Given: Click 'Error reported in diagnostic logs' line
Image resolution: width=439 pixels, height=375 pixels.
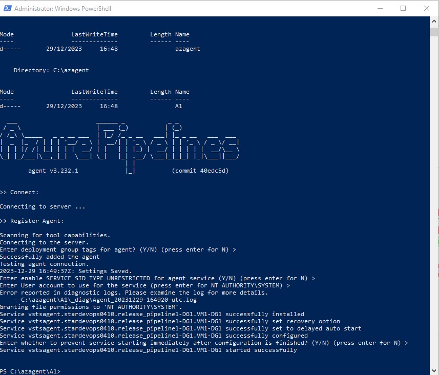Looking at the screenshot, I should click(x=134, y=293).
